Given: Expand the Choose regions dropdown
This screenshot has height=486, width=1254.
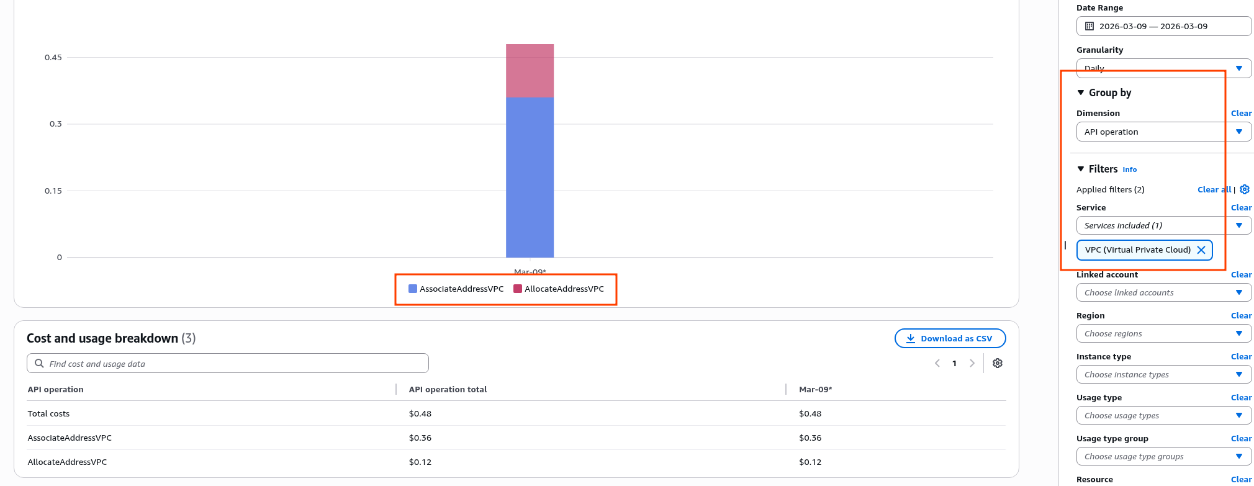Looking at the screenshot, I should coord(1163,333).
